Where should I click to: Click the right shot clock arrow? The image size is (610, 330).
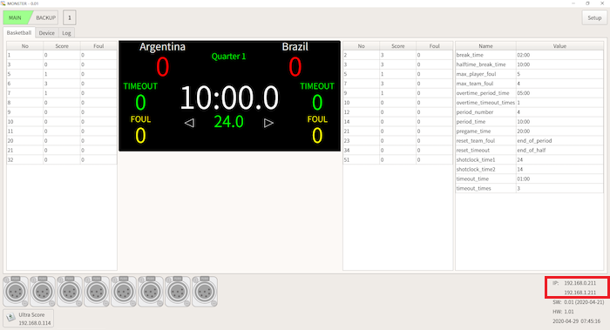coord(268,123)
